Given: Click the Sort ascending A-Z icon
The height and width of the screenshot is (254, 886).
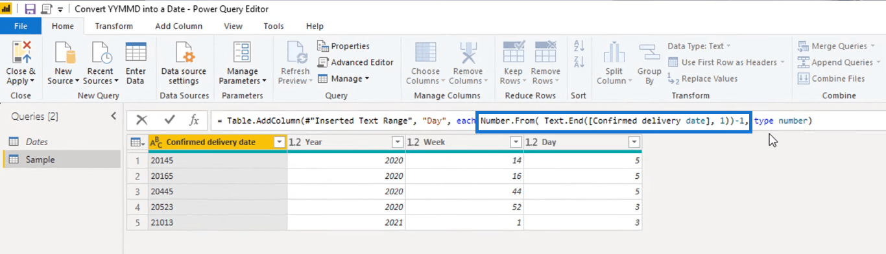Looking at the screenshot, I should [x=579, y=46].
